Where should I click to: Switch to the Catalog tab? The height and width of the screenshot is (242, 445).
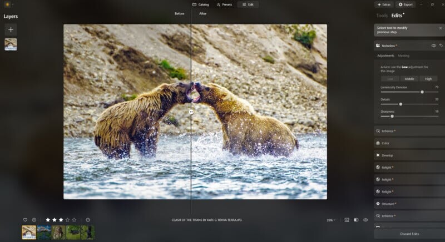coord(200,4)
